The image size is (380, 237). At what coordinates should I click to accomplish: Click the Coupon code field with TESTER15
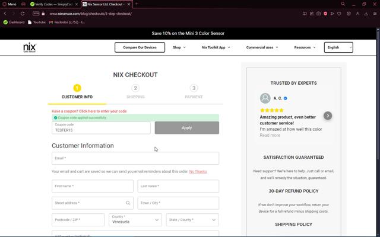pyautogui.click(x=101, y=128)
